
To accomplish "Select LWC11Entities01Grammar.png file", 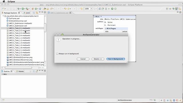I will (x=21, y=58).
